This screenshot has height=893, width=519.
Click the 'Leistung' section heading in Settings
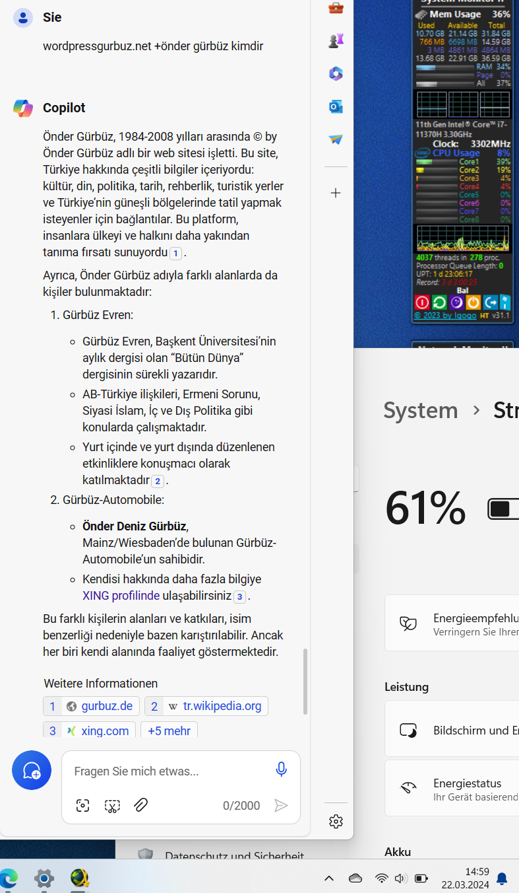[407, 687]
